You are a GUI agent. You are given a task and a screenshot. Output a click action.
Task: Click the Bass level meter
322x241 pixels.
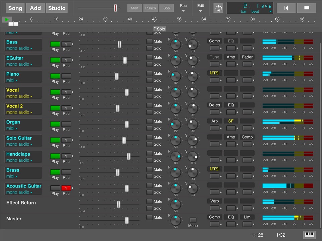click(x=288, y=42)
